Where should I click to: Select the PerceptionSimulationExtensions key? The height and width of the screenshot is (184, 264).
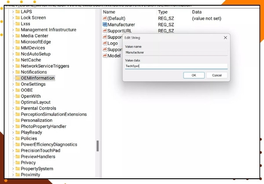pos(54,114)
